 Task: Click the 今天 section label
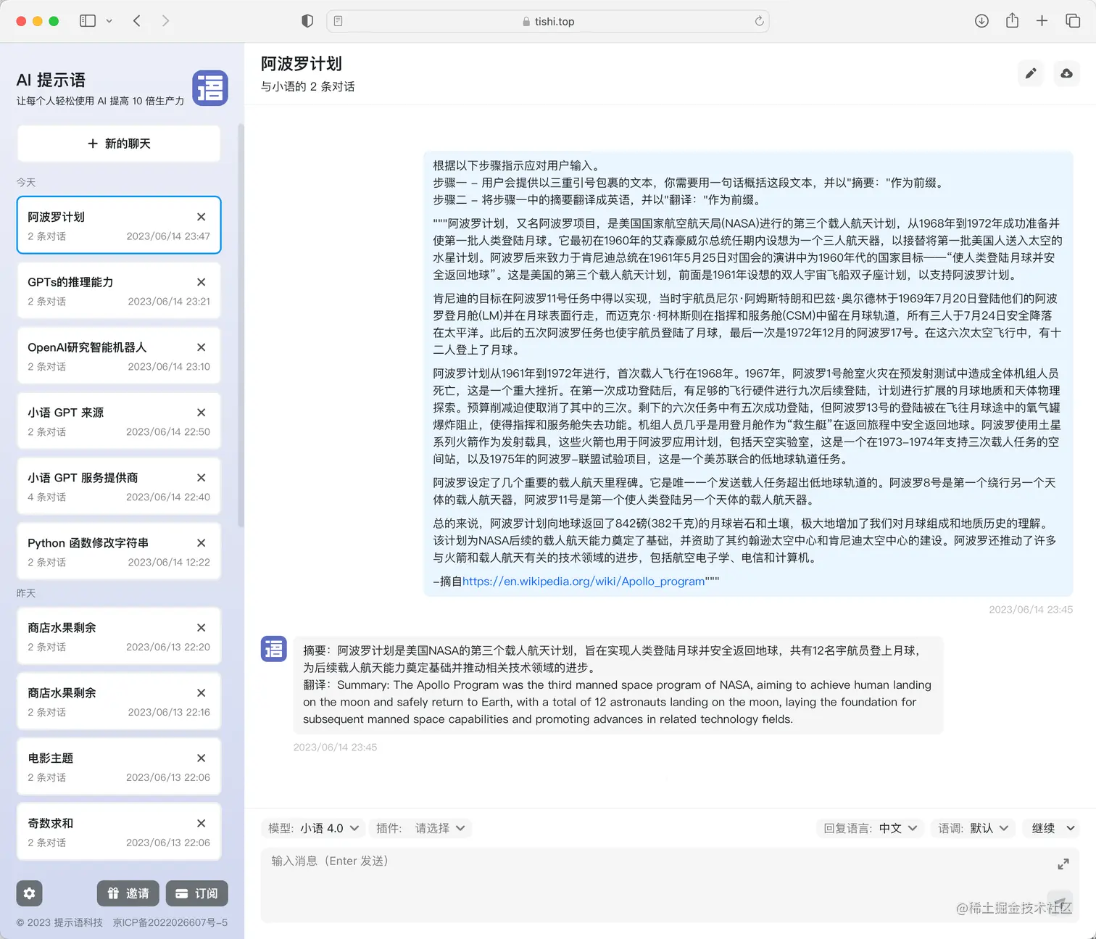(x=26, y=182)
